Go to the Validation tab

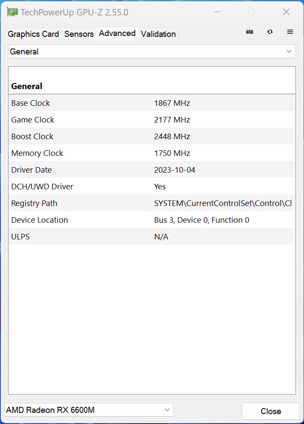(158, 34)
